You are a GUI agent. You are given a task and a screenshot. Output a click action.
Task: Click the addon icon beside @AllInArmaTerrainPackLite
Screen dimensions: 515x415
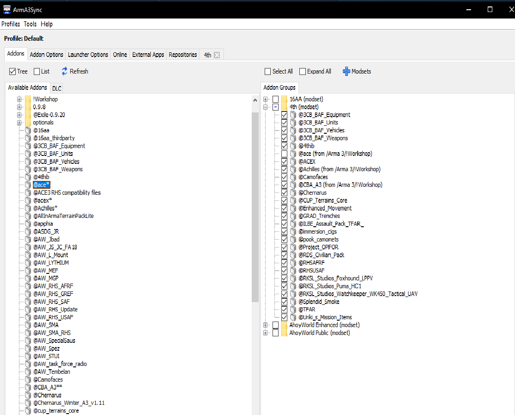(28, 216)
